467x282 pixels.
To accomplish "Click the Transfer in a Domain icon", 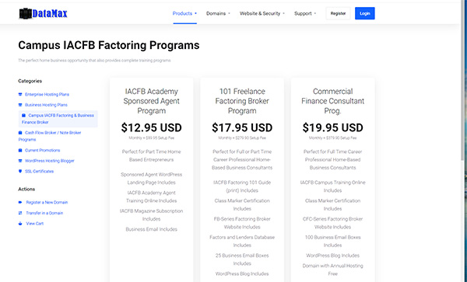I will click(20, 213).
